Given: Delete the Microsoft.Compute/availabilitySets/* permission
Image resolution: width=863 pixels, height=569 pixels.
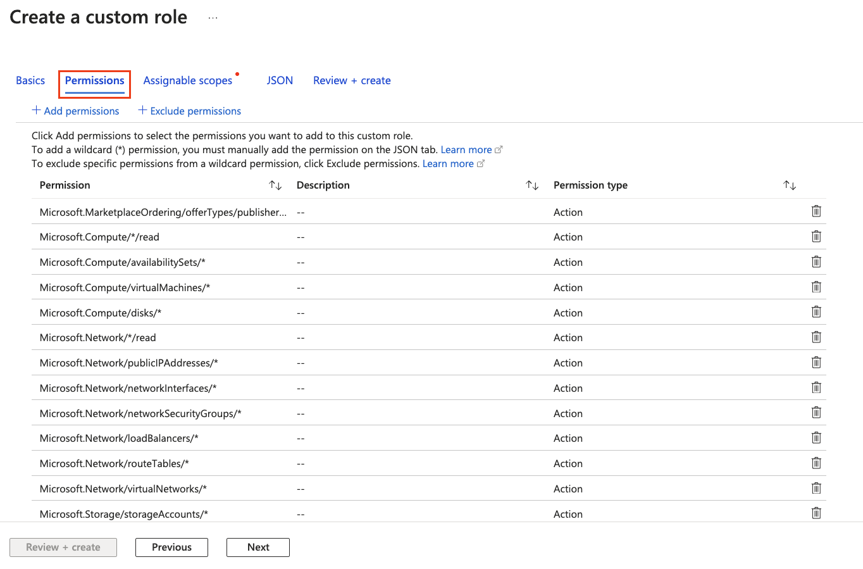Looking at the screenshot, I should [x=816, y=262].
